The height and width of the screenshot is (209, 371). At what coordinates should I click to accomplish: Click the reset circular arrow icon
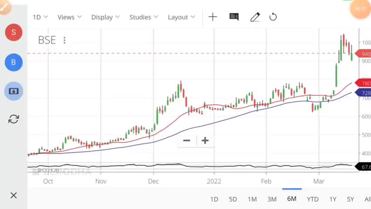pyautogui.click(x=273, y=17)
